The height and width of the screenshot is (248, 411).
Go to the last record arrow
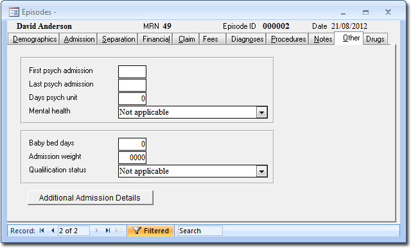click(108, 231)
